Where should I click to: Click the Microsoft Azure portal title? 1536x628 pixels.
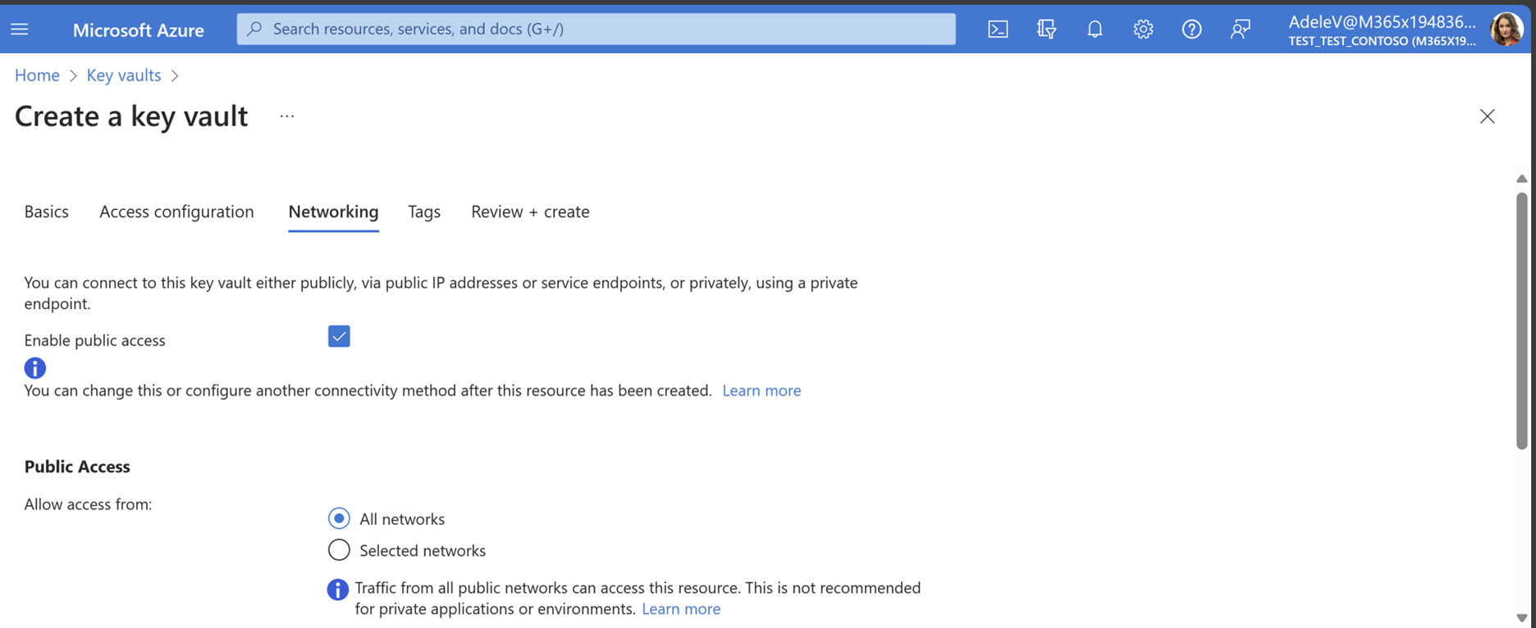[x=139, y=30]
